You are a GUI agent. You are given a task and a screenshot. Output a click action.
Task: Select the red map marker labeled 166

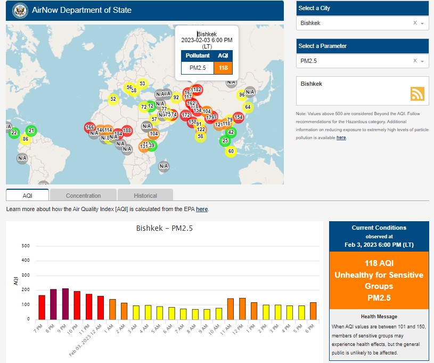pyautogui.click(x=89, y=127)
